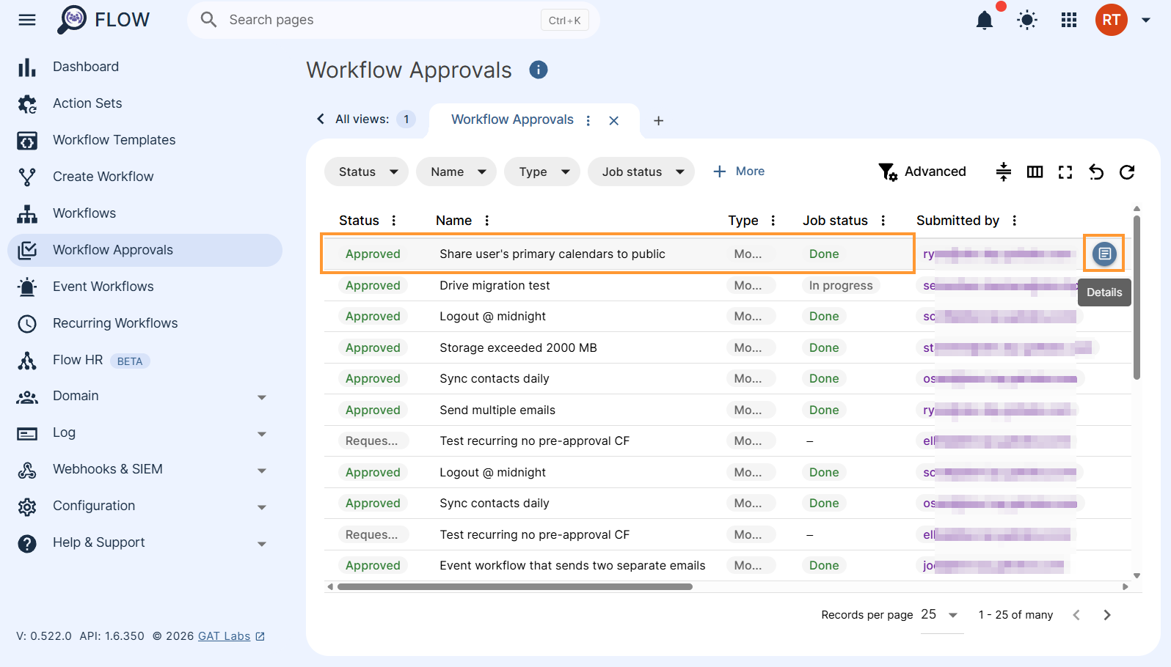This screenshot has height=667, width=1171.
Task: Open Submitted by column options menu
Action: pos(1015,221)
